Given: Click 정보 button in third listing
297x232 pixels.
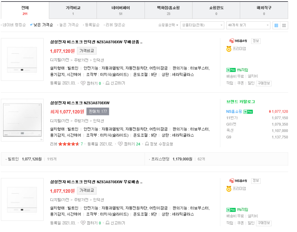Looking at the screenshot, I should click(x=256, y=181).
